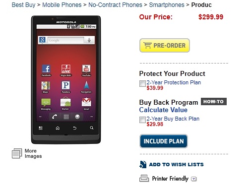This screenshot has height=196, width=249.
Task: Click the printer icon beside Printer Friendly
Action: coord(144,178)
